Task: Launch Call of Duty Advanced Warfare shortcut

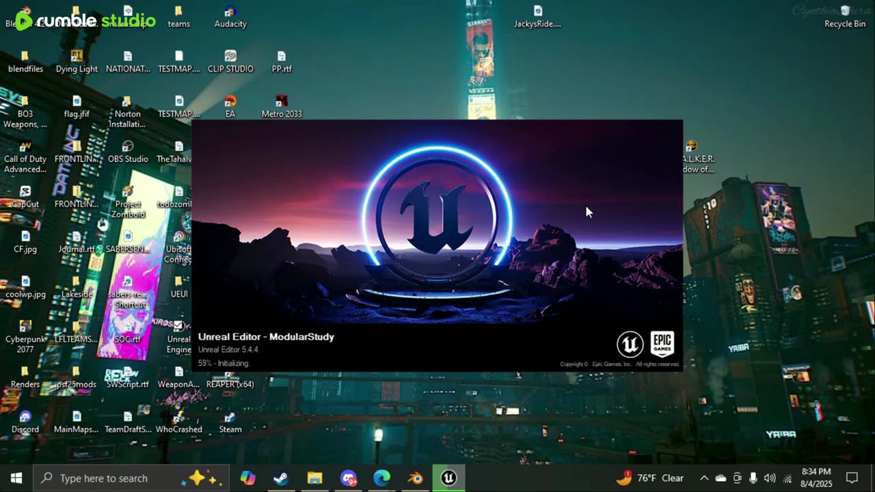Action: (x=25, y=157)
